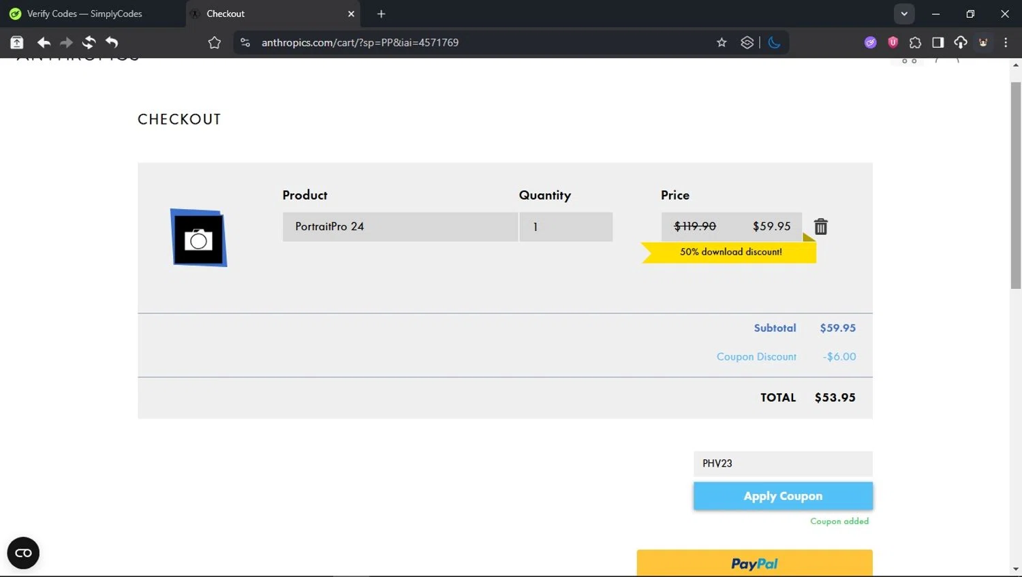This screenshot has width=1022, height=577.
Task: Click the PortraitPro 24 product name
Action: pos(329,226)
